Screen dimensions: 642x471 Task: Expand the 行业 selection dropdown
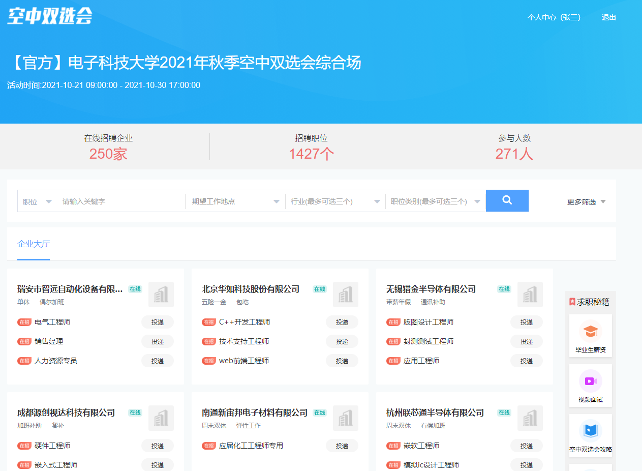335,200
